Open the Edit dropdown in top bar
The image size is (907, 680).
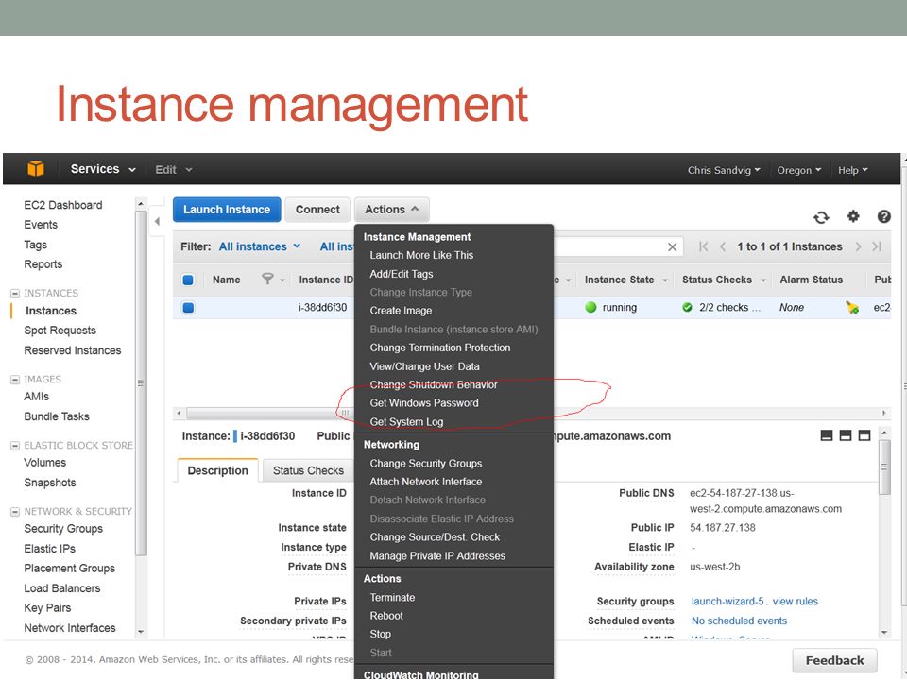tap(173, 169)
